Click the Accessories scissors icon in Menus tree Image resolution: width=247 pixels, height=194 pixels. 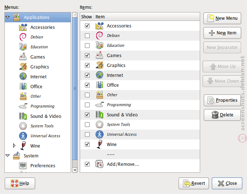click(x=23, y=27)
